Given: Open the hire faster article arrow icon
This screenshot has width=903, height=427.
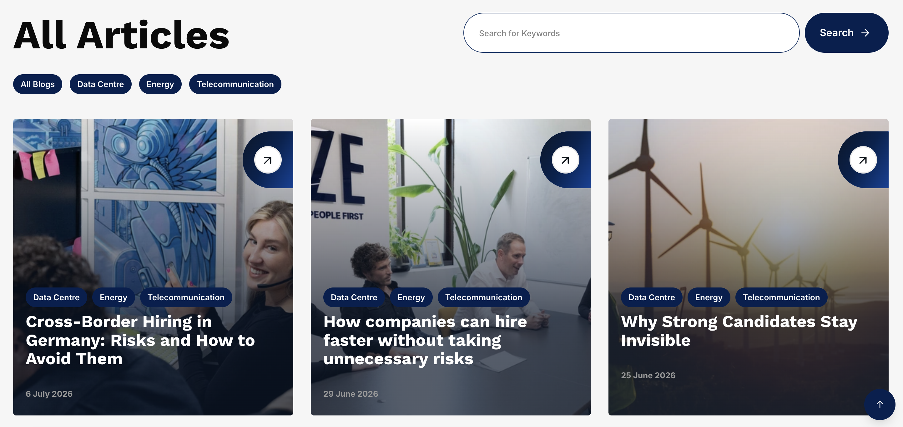Looking at the screenshot, I should coord(565,160).
